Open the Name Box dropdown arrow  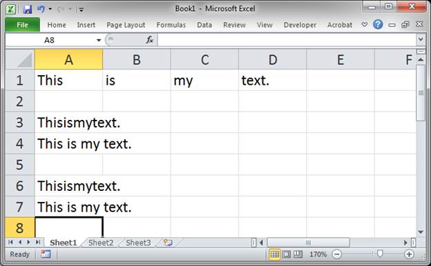pyautogui.click(x=99, y=40)
